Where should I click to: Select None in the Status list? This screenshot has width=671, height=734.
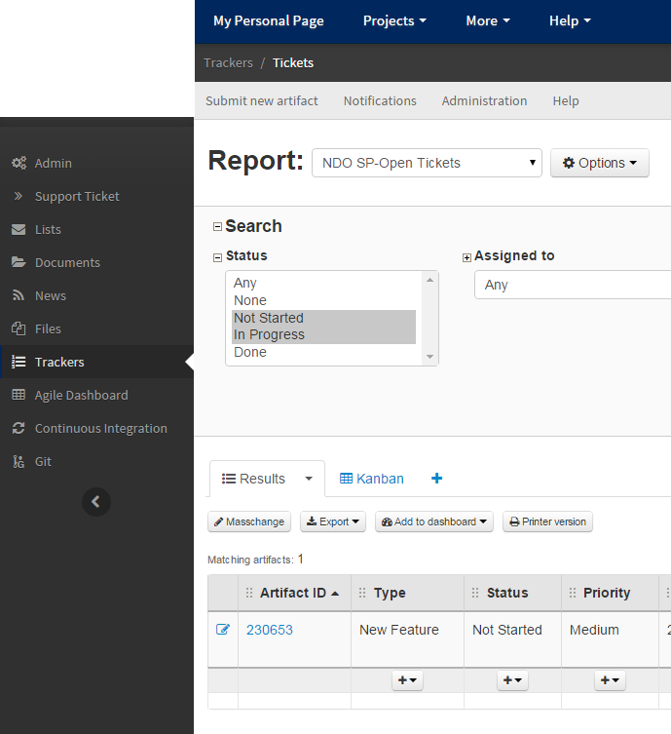click(x=323, y=300)
